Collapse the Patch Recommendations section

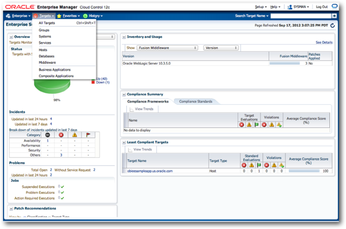click(x=11, y=208)
